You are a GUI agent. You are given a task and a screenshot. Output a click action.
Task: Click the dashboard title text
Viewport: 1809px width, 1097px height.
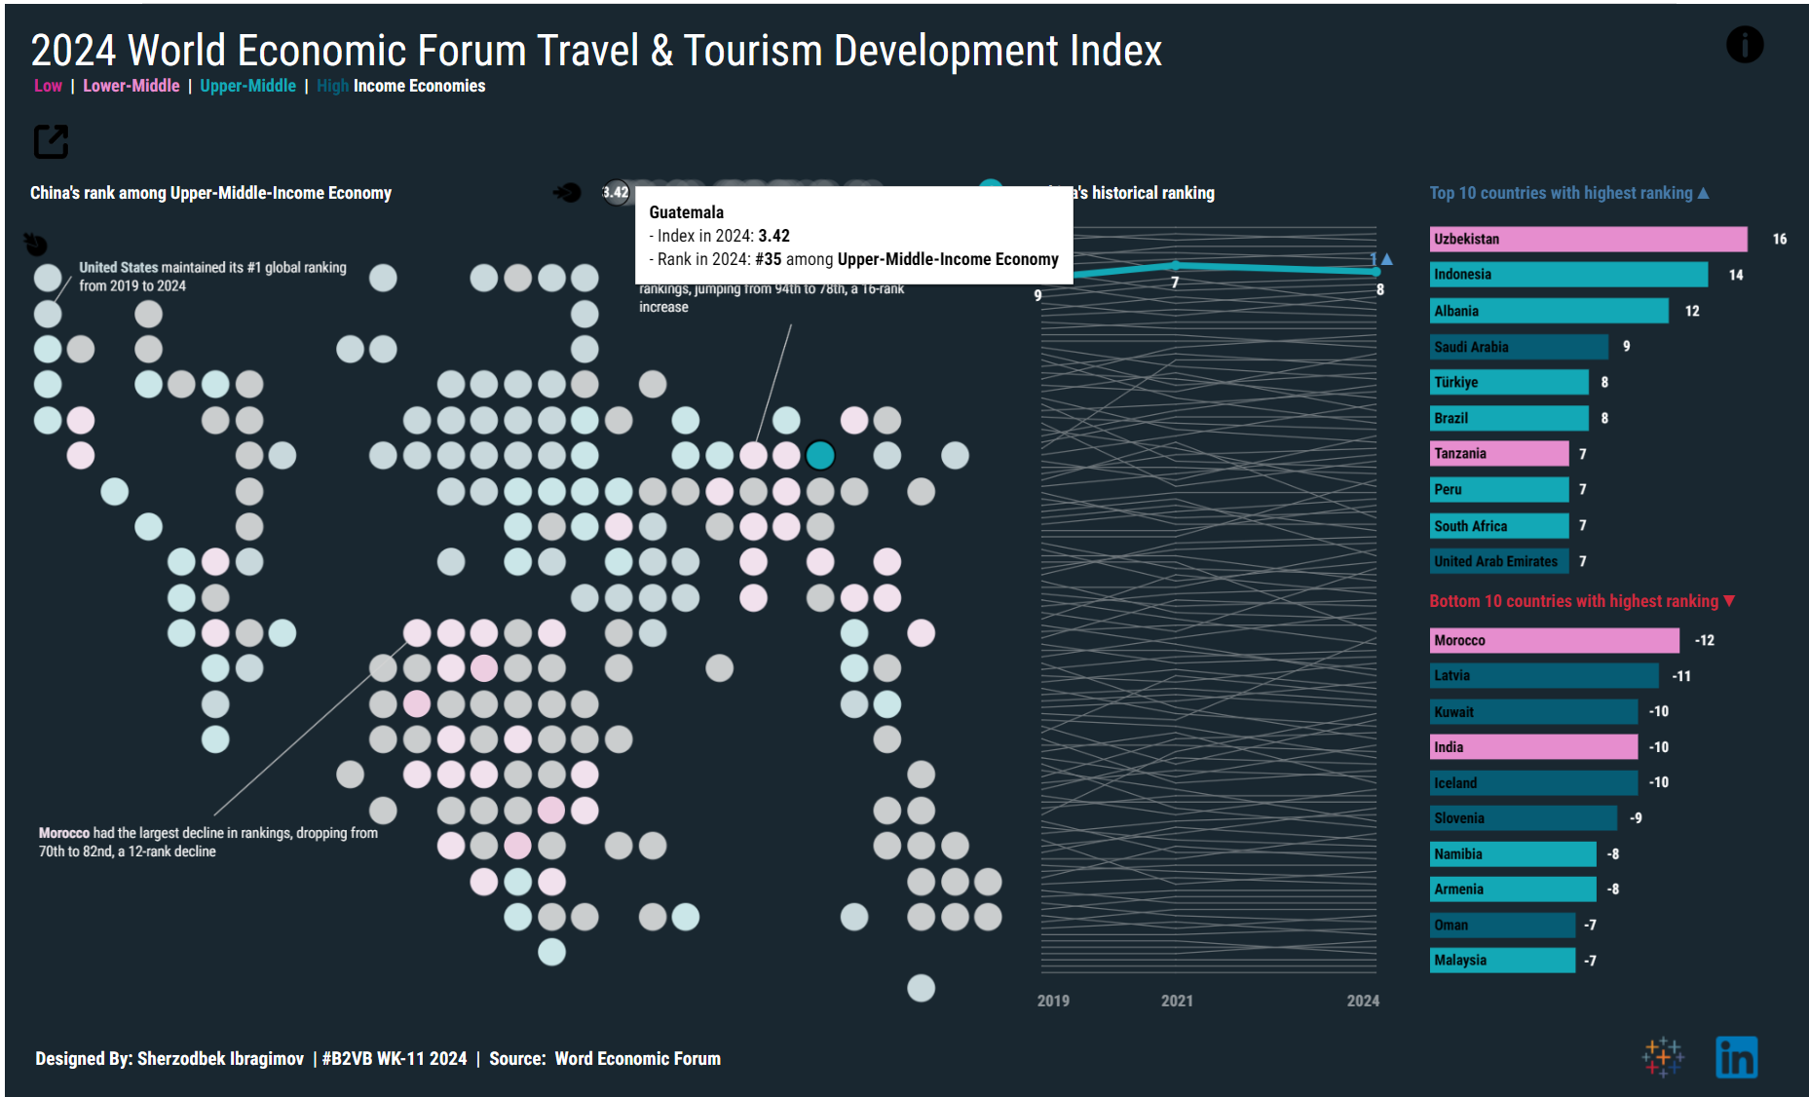(x=596, y=51)
